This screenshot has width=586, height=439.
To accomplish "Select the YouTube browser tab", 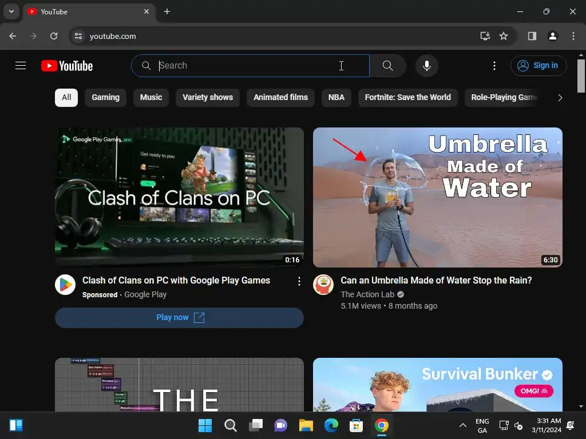I will pyautogui.click(x=90, y=12).
